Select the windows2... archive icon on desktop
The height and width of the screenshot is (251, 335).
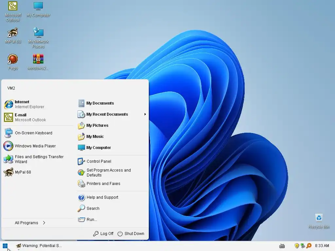pyautogui.click(x=38, y=62)
